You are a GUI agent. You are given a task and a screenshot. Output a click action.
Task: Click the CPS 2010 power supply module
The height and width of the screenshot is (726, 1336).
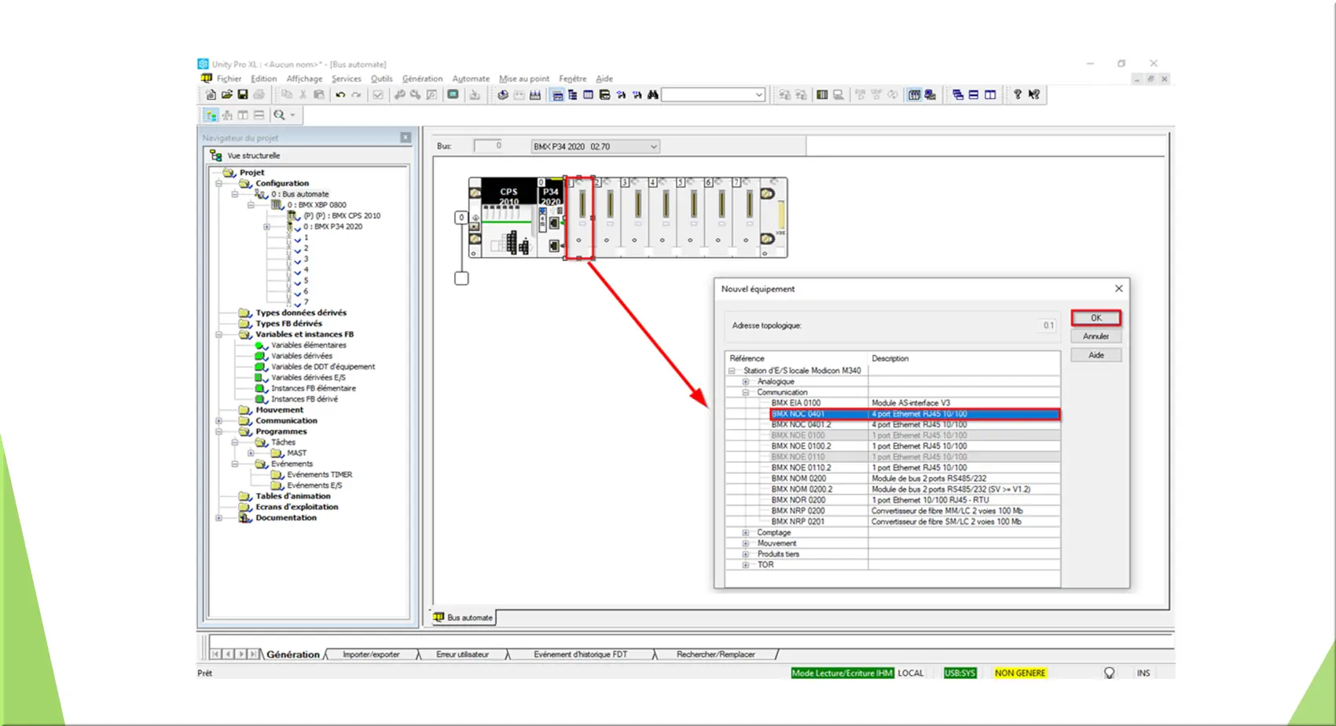point(509,218)
